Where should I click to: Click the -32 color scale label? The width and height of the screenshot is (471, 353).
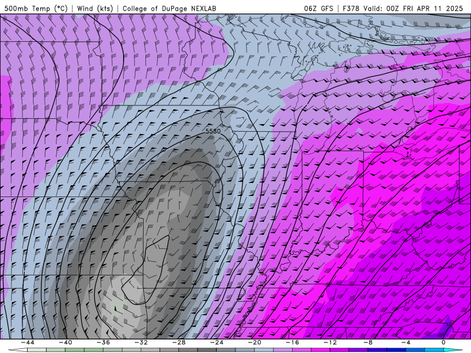[141, 342]
